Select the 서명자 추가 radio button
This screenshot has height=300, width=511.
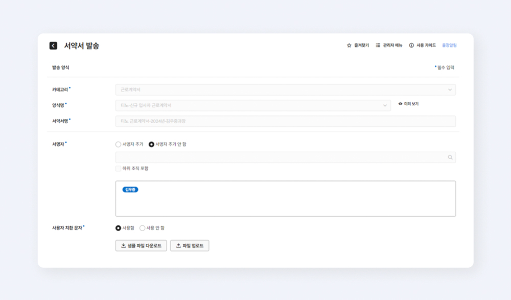point(119,145)
